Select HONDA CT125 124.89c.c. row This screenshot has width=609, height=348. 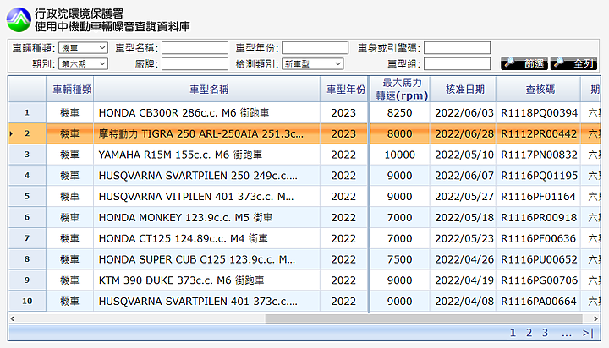coord(304,238)
